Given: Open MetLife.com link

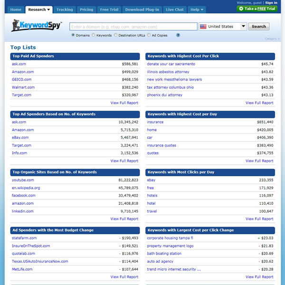Looking at the screenshot, I should click(x=22, y=269).
